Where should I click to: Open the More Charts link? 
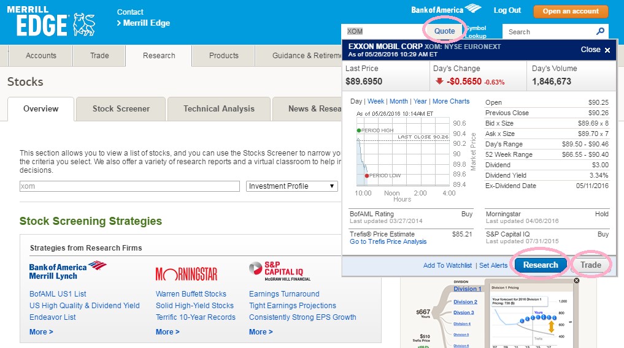451,101
